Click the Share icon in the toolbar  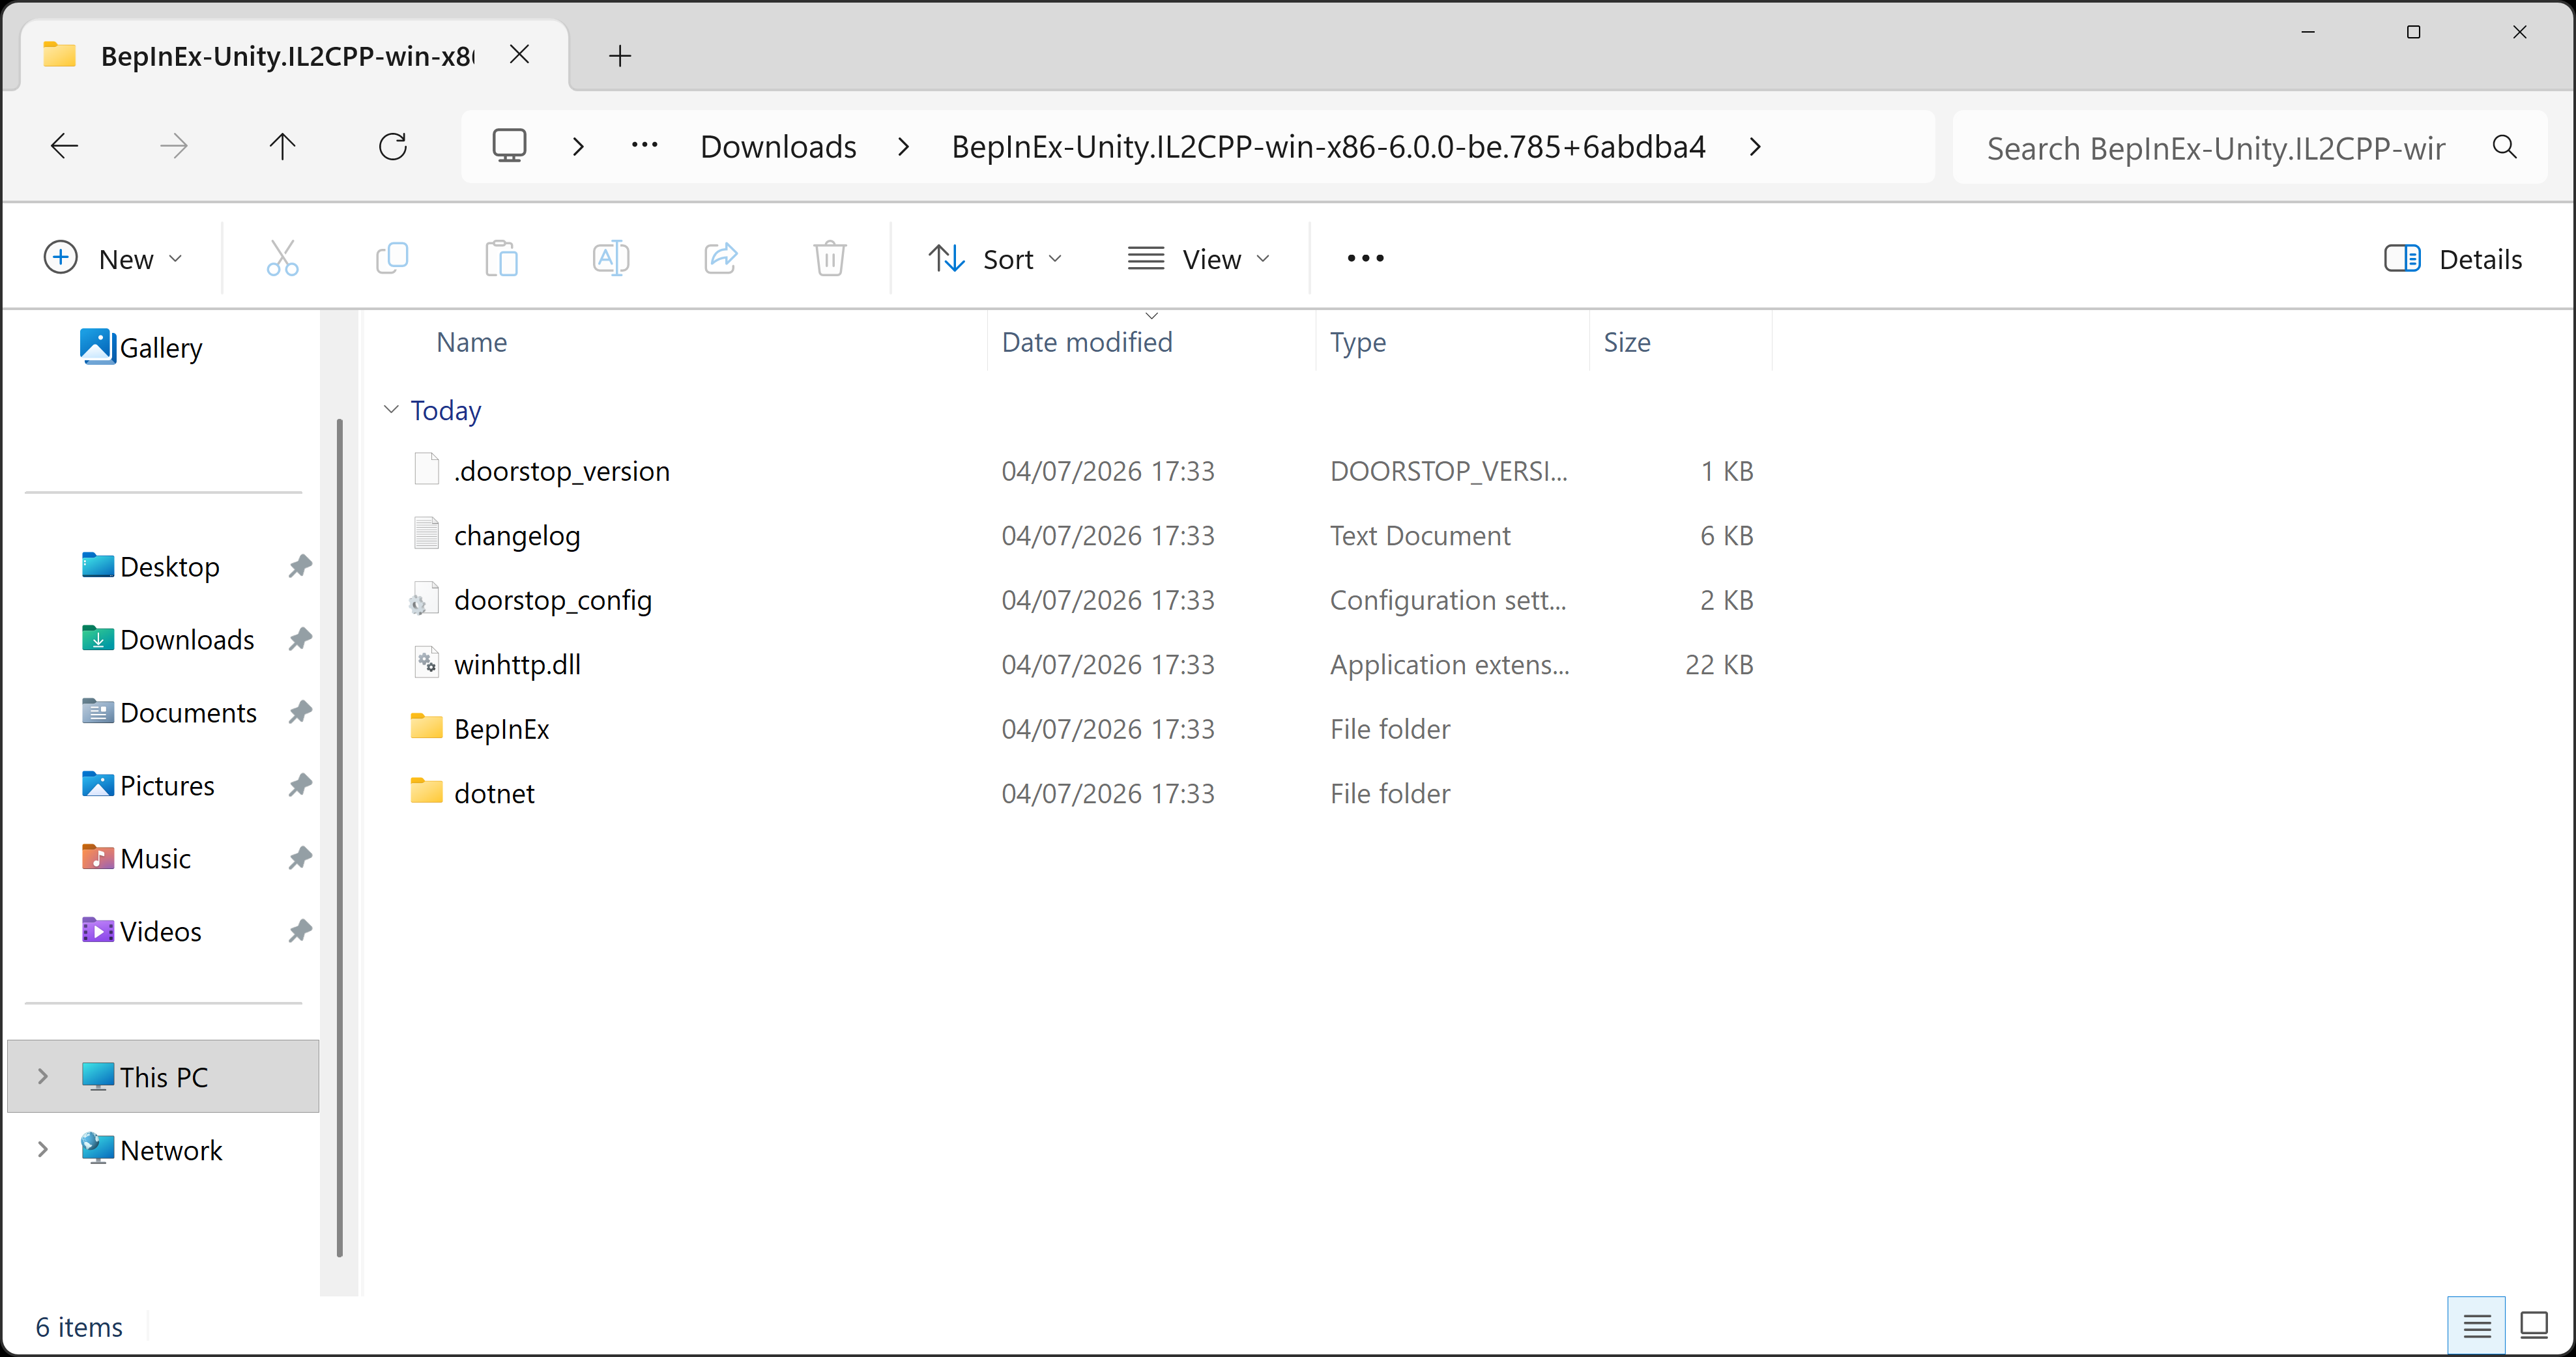coord(721,258)
